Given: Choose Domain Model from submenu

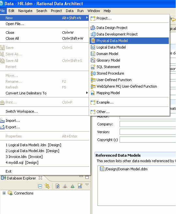Looking at the screenshot, I should pos(129,54).
